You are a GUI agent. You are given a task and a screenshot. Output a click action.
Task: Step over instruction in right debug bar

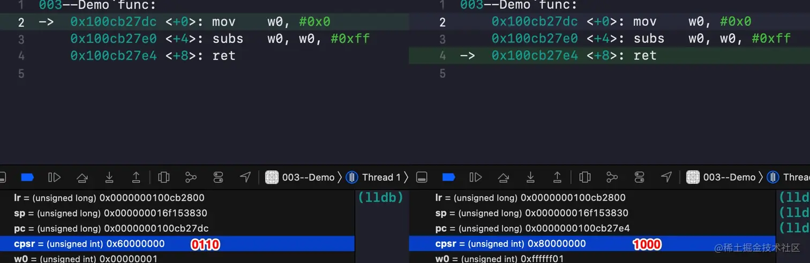(503, 177)
